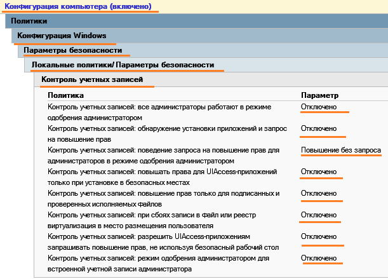Click Отключено value for 'все администраторы работают' policy
Viewport: 388px width, 279px height.
click(x=319, y=107)
